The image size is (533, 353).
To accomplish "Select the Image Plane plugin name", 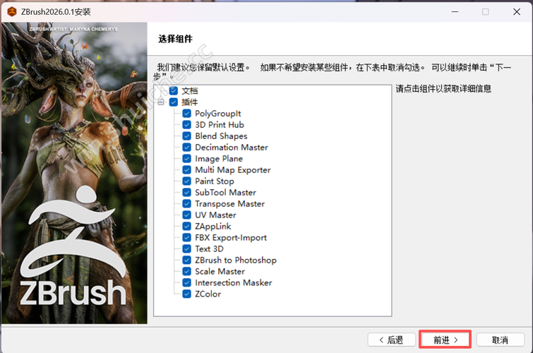I will (219, 159).
